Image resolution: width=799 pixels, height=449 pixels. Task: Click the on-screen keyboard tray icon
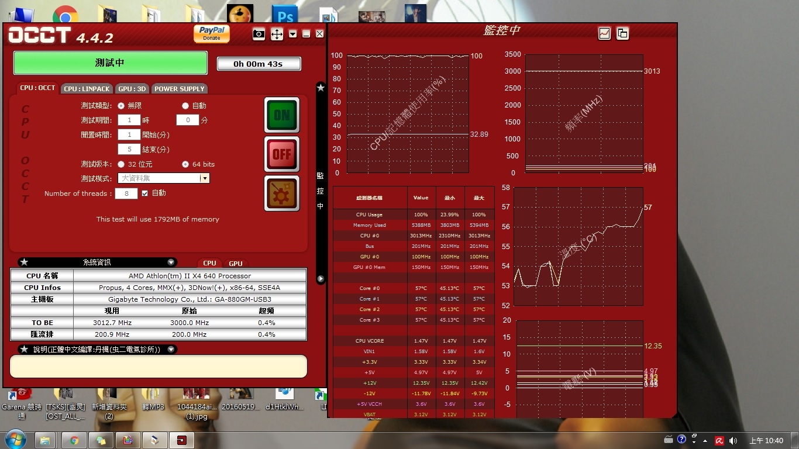tap(669, 440)
